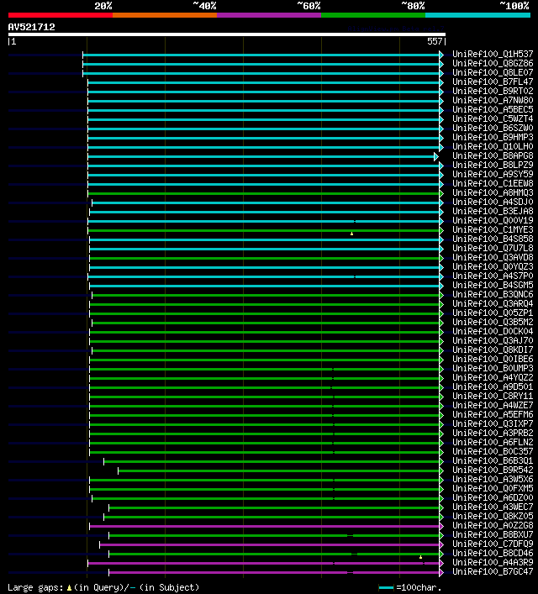Click the UniRef100_A9D501 label
Screen dimensions: 538x594
click(x=493, y=386)
